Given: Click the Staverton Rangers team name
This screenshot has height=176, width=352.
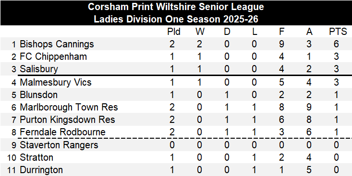Looking at the screenshot, I should (59, 145).
